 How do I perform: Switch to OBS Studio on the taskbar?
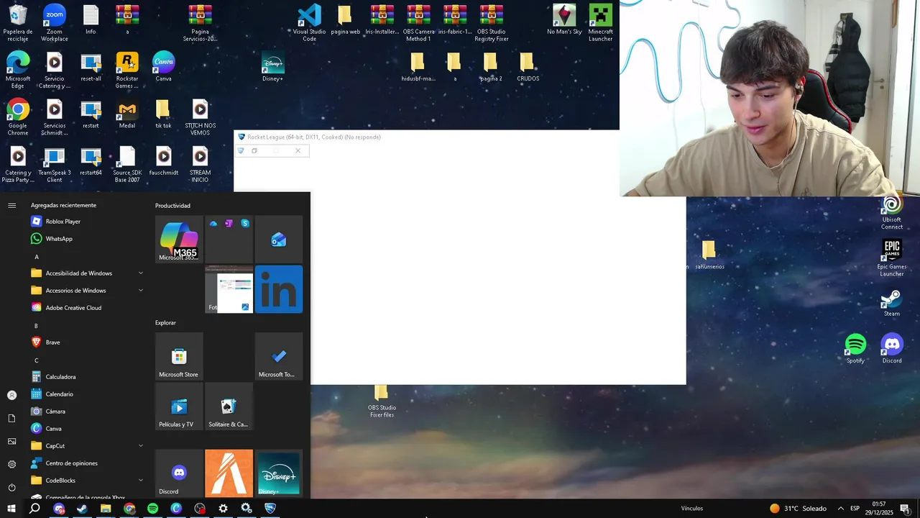tap(200, 509)
